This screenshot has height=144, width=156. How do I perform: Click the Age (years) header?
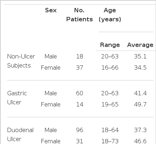tap(110, 15)
